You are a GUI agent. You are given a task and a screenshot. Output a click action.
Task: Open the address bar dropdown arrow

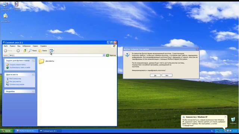104,55
